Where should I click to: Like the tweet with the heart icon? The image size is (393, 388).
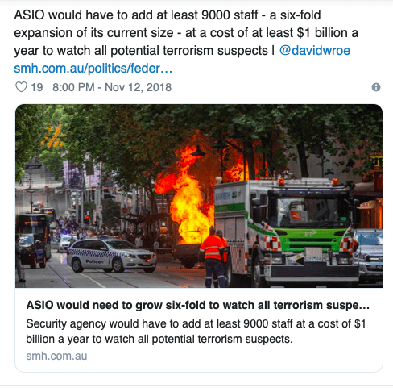pyautogui.click(x=21, y=87)
